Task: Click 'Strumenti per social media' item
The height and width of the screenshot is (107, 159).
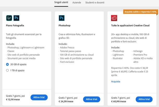Action: (21, 58)
